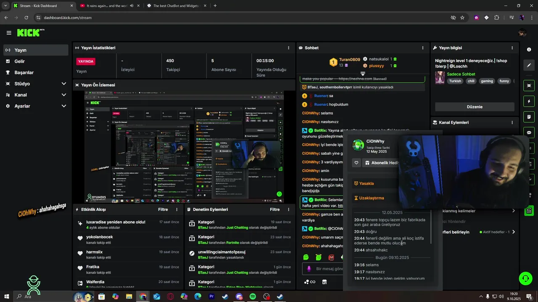538x302 pixels.
Task: Open Denetim Eylemleri three-dot options
Action: tap(288, 209)
